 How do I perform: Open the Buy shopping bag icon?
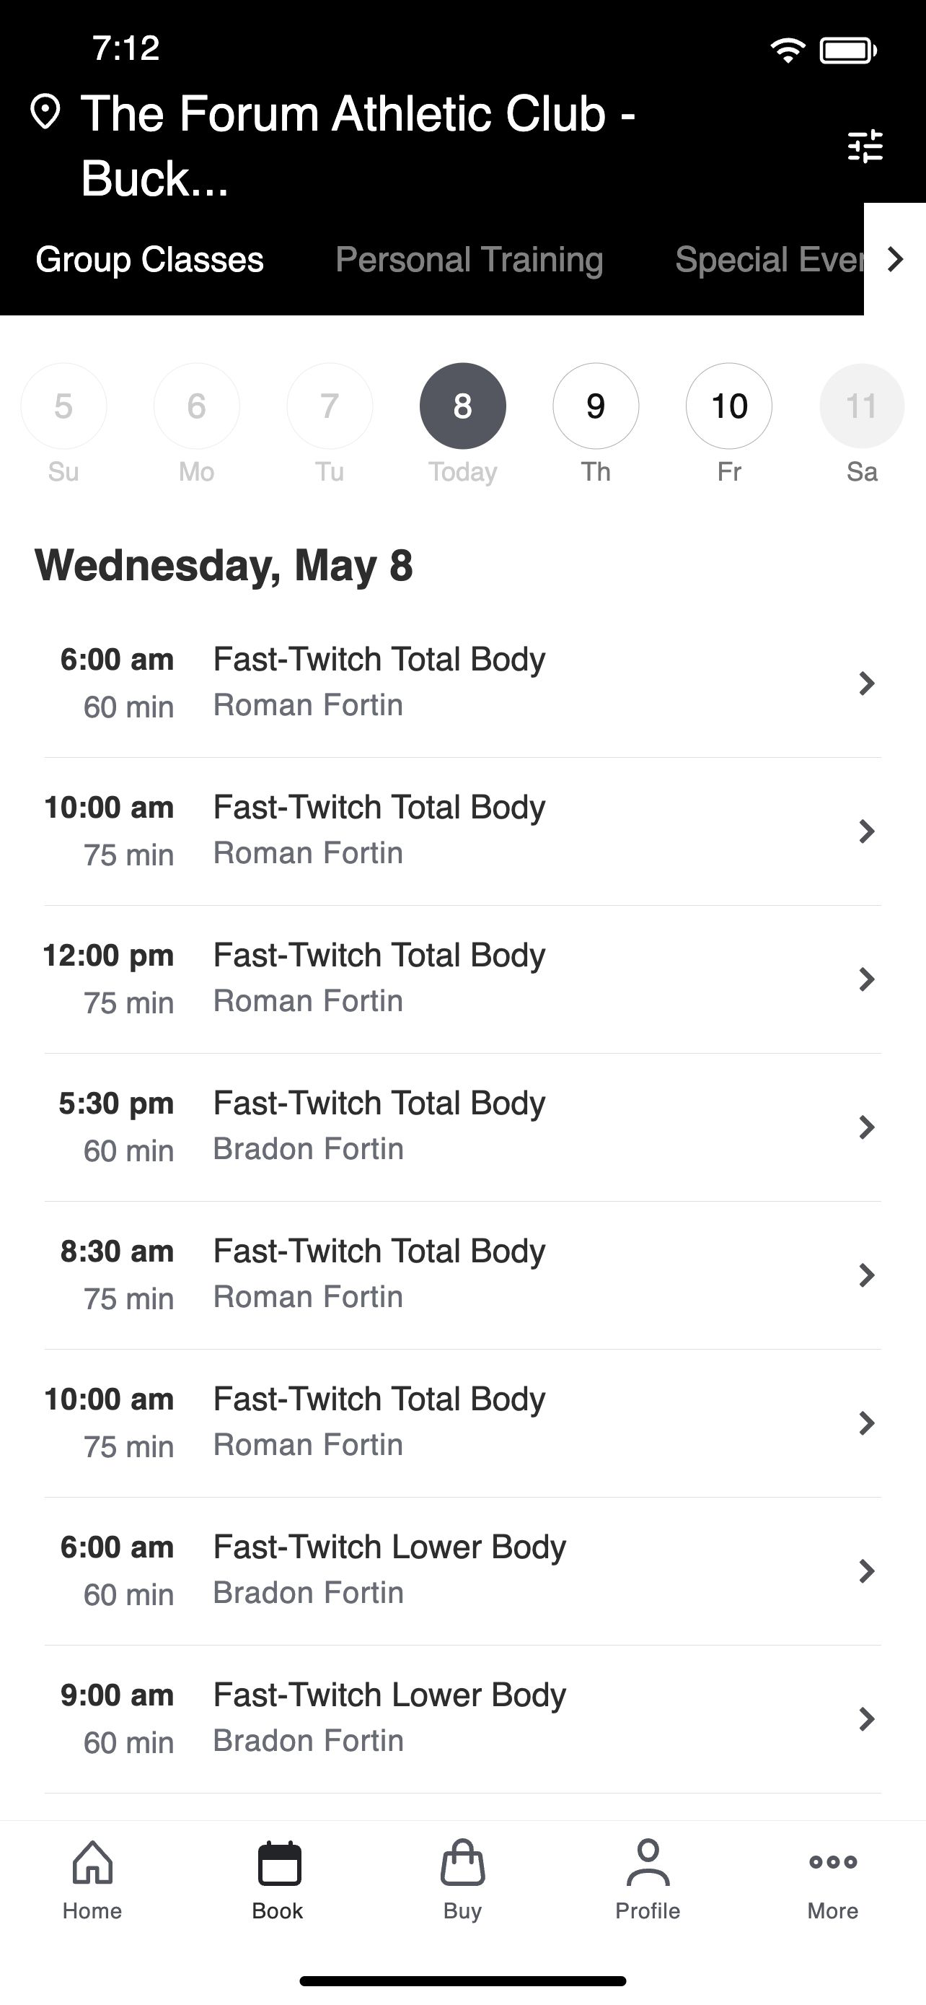[x=462, y=1863]
